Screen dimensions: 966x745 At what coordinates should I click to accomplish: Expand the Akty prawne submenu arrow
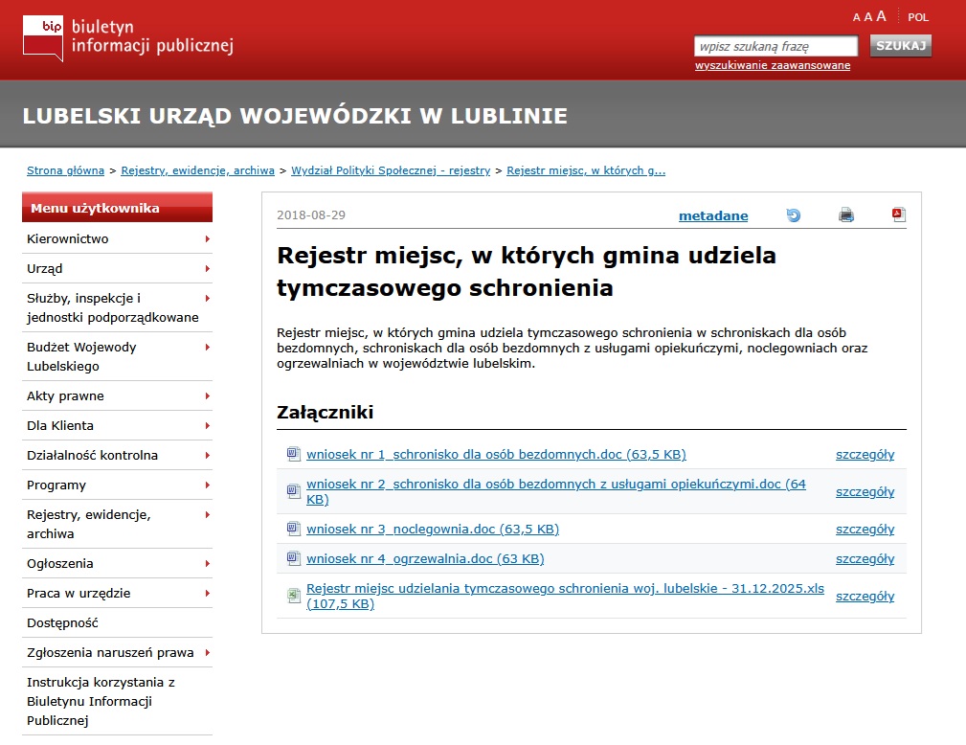[x=207, y=396]
